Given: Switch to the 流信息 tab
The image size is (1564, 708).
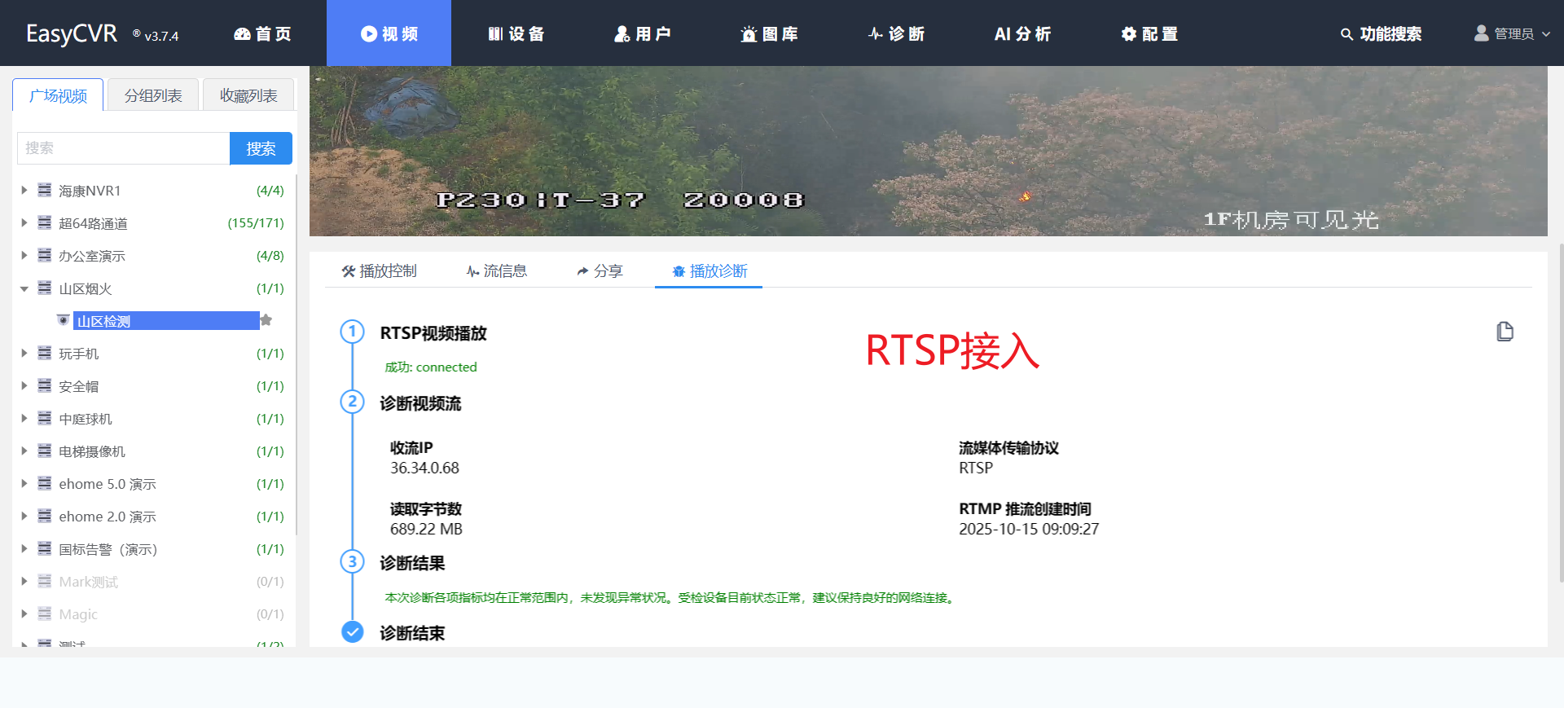Looking at the screenshot, I should (496, 271).
